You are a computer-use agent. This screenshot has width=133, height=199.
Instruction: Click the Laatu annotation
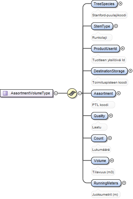pos(99,127)
